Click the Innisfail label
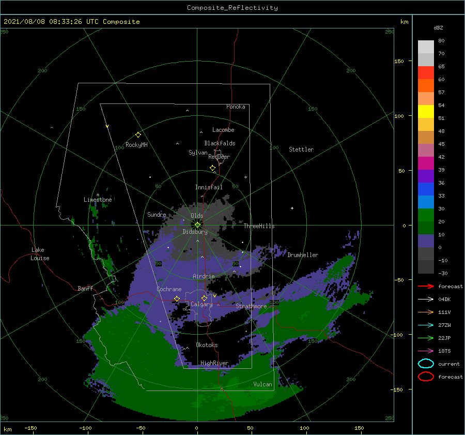This screenshot has height=435, width=465. (x=209, y=187)
